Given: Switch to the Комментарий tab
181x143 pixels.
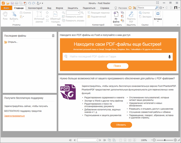Looking at the screenshot, I should 36,8.
